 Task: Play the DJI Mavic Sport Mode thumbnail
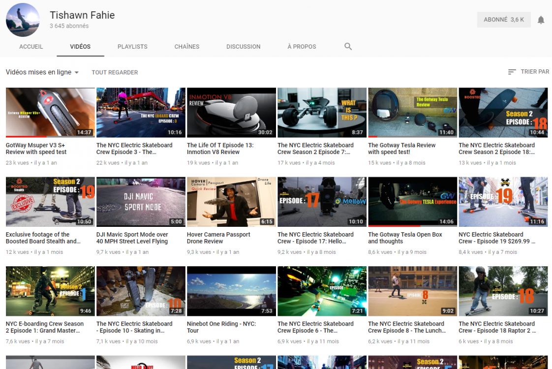click(x=141, y=202)
